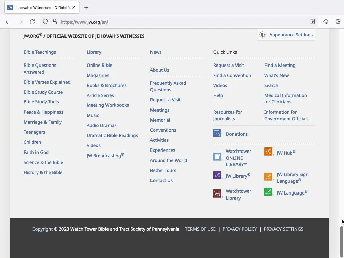344x258 pixels.
Task: Open Medical Information for Clinicians
Action: 286,99
